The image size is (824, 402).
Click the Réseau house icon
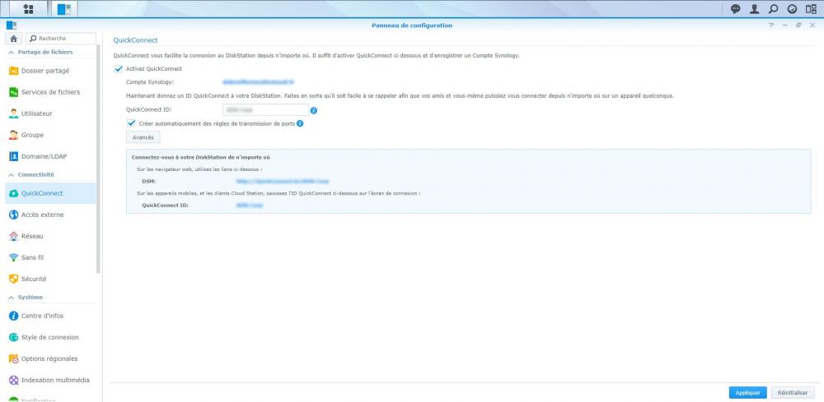(14, 237)
